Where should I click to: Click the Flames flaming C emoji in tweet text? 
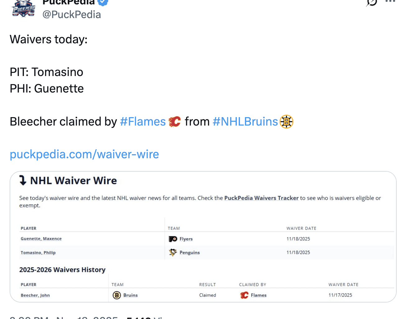tap(175, 121)
